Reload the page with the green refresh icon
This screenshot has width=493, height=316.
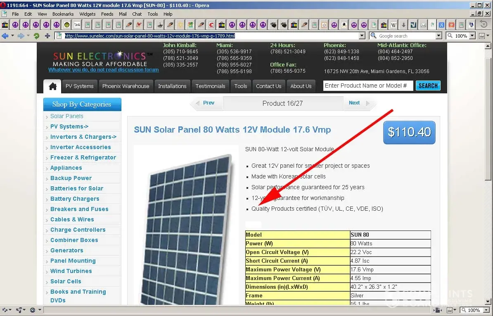point(36,36)
